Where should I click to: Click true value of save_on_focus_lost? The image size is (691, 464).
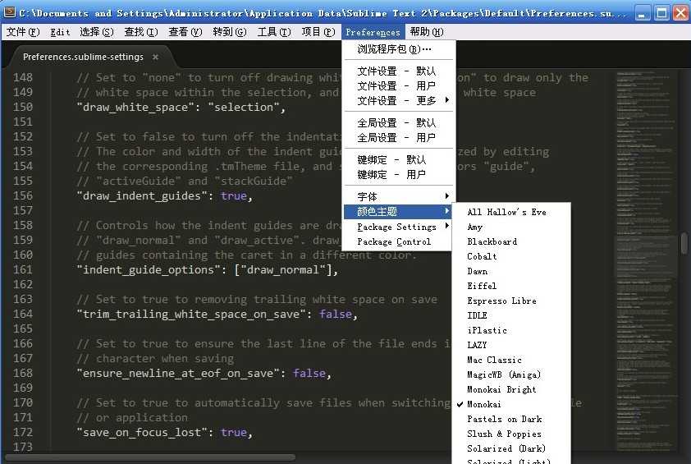(x=234, y=432)
